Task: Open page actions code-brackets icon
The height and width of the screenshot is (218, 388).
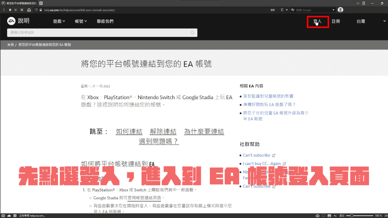Action: point(335,216)
